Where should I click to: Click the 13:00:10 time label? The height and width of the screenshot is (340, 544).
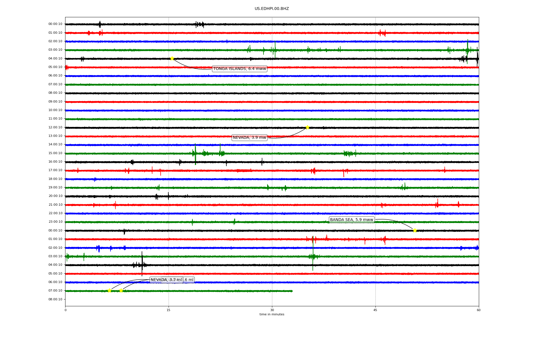click(x=55, y=136)
